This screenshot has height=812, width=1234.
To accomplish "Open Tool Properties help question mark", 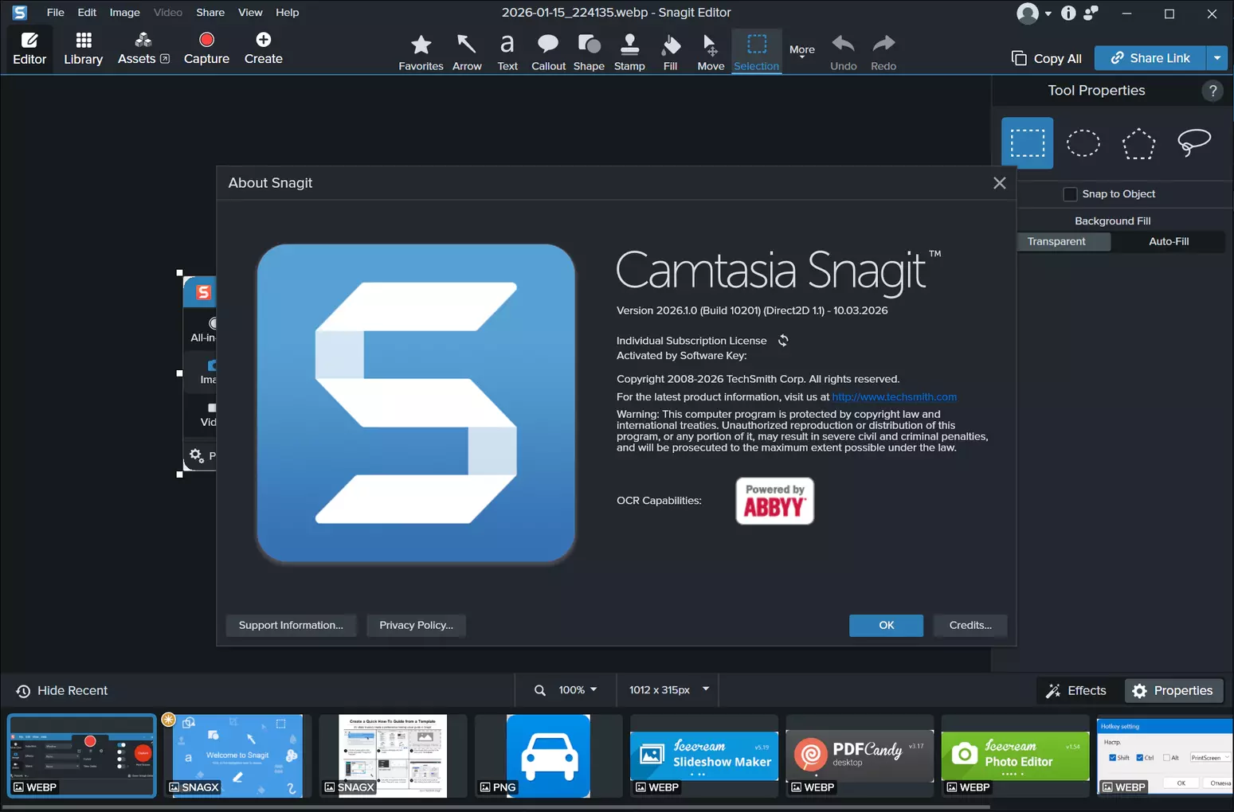I will pos(1212,91).
